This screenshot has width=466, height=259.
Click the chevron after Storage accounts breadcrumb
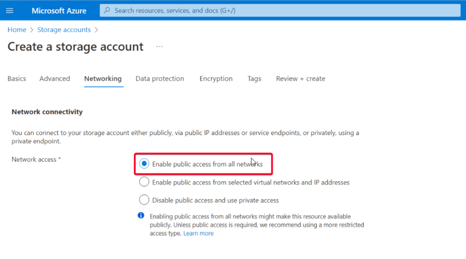[x=96, y=30]
